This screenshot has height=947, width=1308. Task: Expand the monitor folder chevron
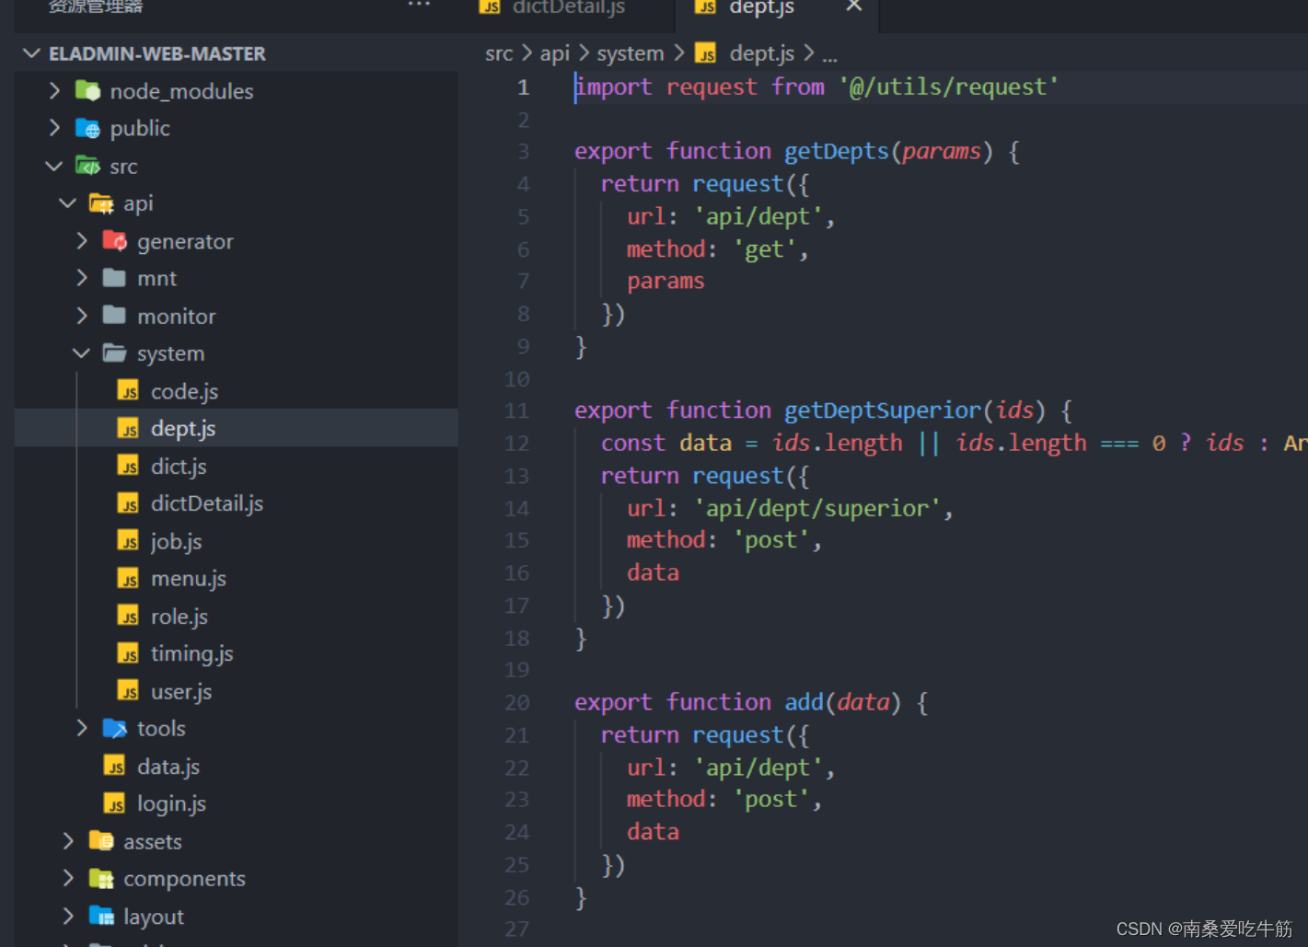[x=82, y=316]
